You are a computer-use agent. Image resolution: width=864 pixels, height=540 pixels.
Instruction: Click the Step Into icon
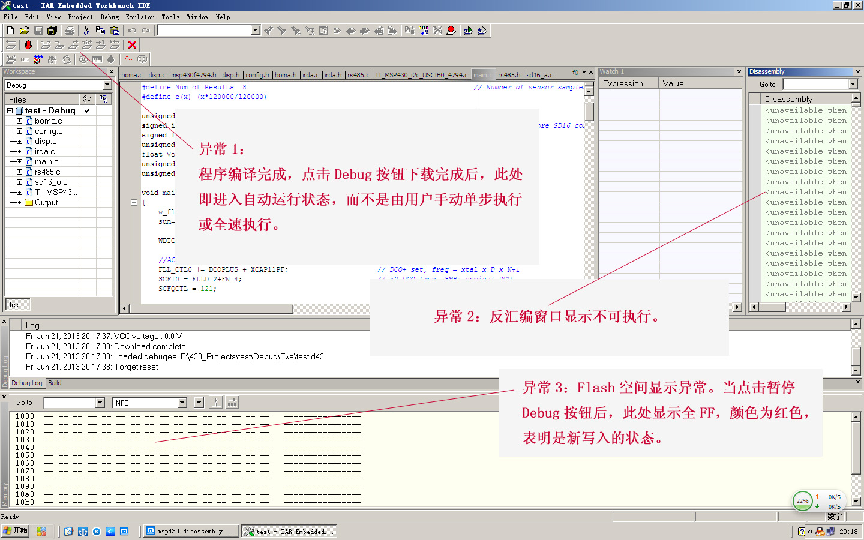coord(59,45)
